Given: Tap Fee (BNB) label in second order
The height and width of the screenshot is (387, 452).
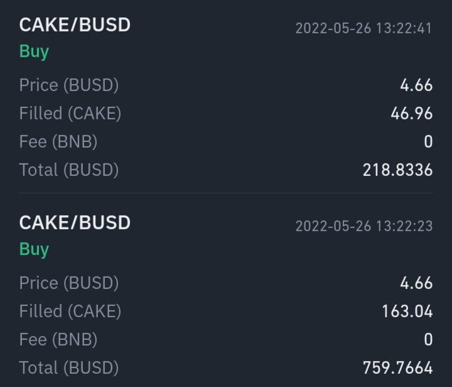Looking at the screenshot, I should (x=58, y=340).
